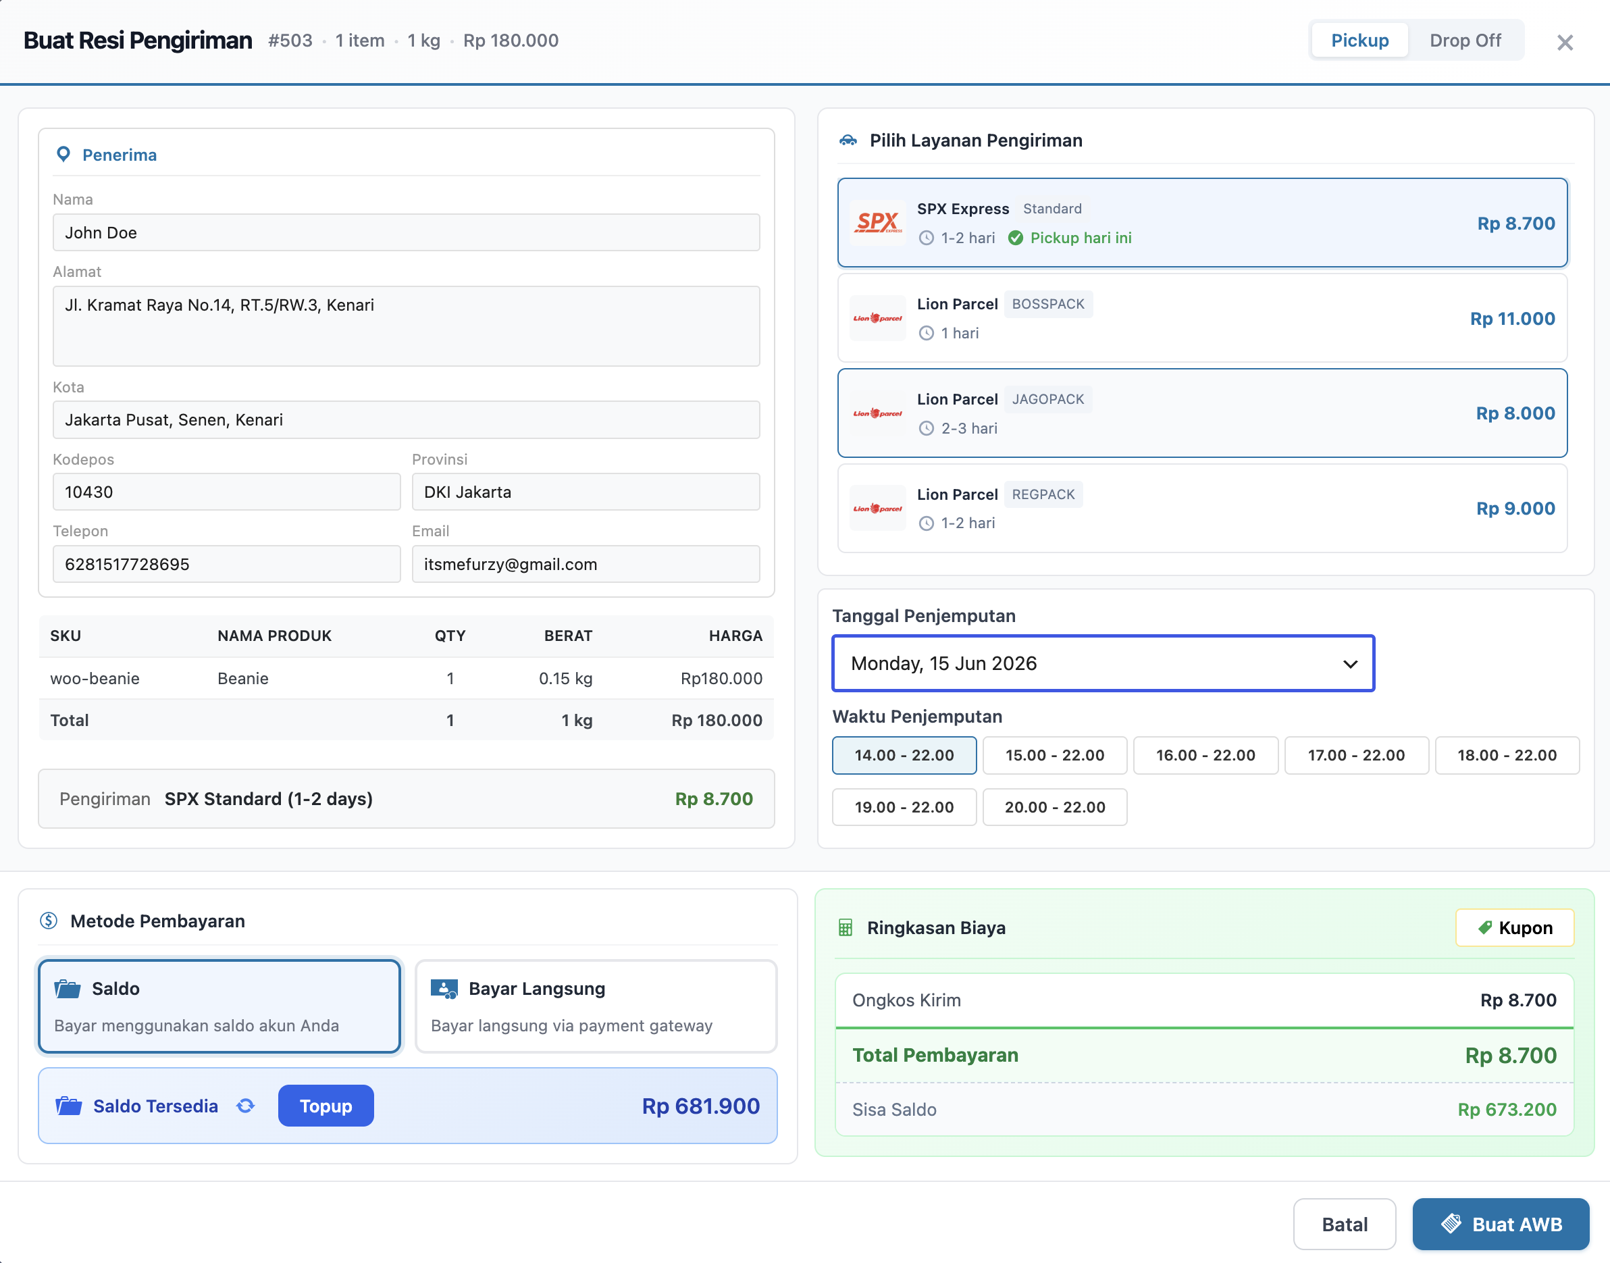This screenshot has height=1263, width=1610.
Task: Click the #503 order number in header
Action: tap(290, 40)
